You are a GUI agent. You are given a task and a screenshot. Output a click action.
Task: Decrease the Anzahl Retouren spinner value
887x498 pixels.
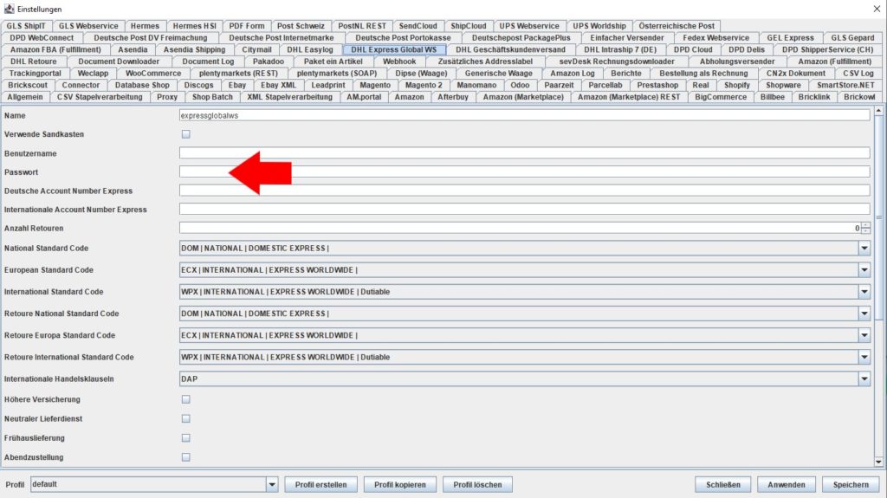[865, 231]
